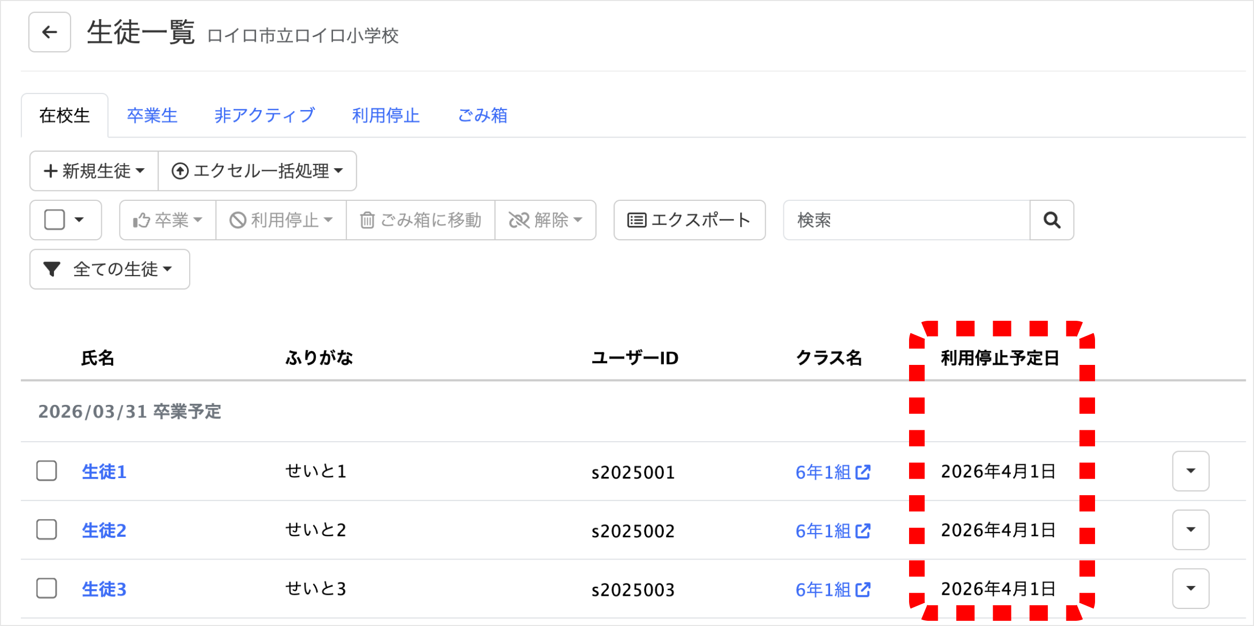
Task: Open external link icon beside 生徒1's 6年1組
Action: 863,472
